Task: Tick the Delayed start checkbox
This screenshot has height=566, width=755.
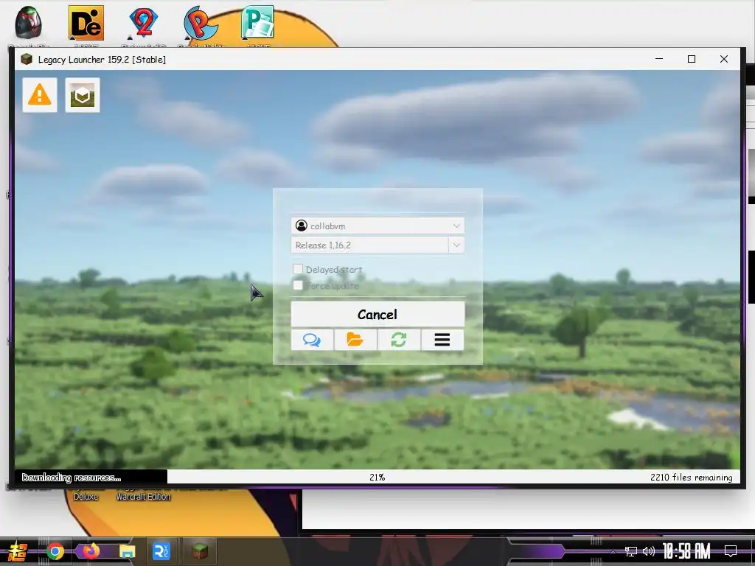Action: 298,269
